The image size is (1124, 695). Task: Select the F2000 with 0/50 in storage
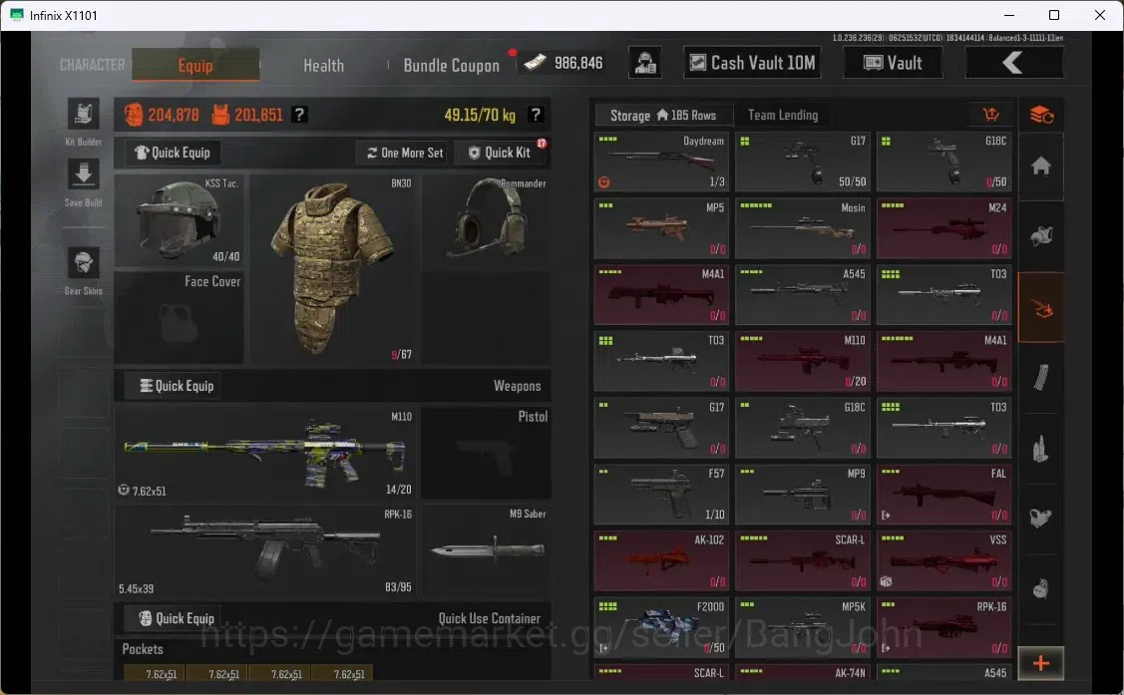(661, 627)
